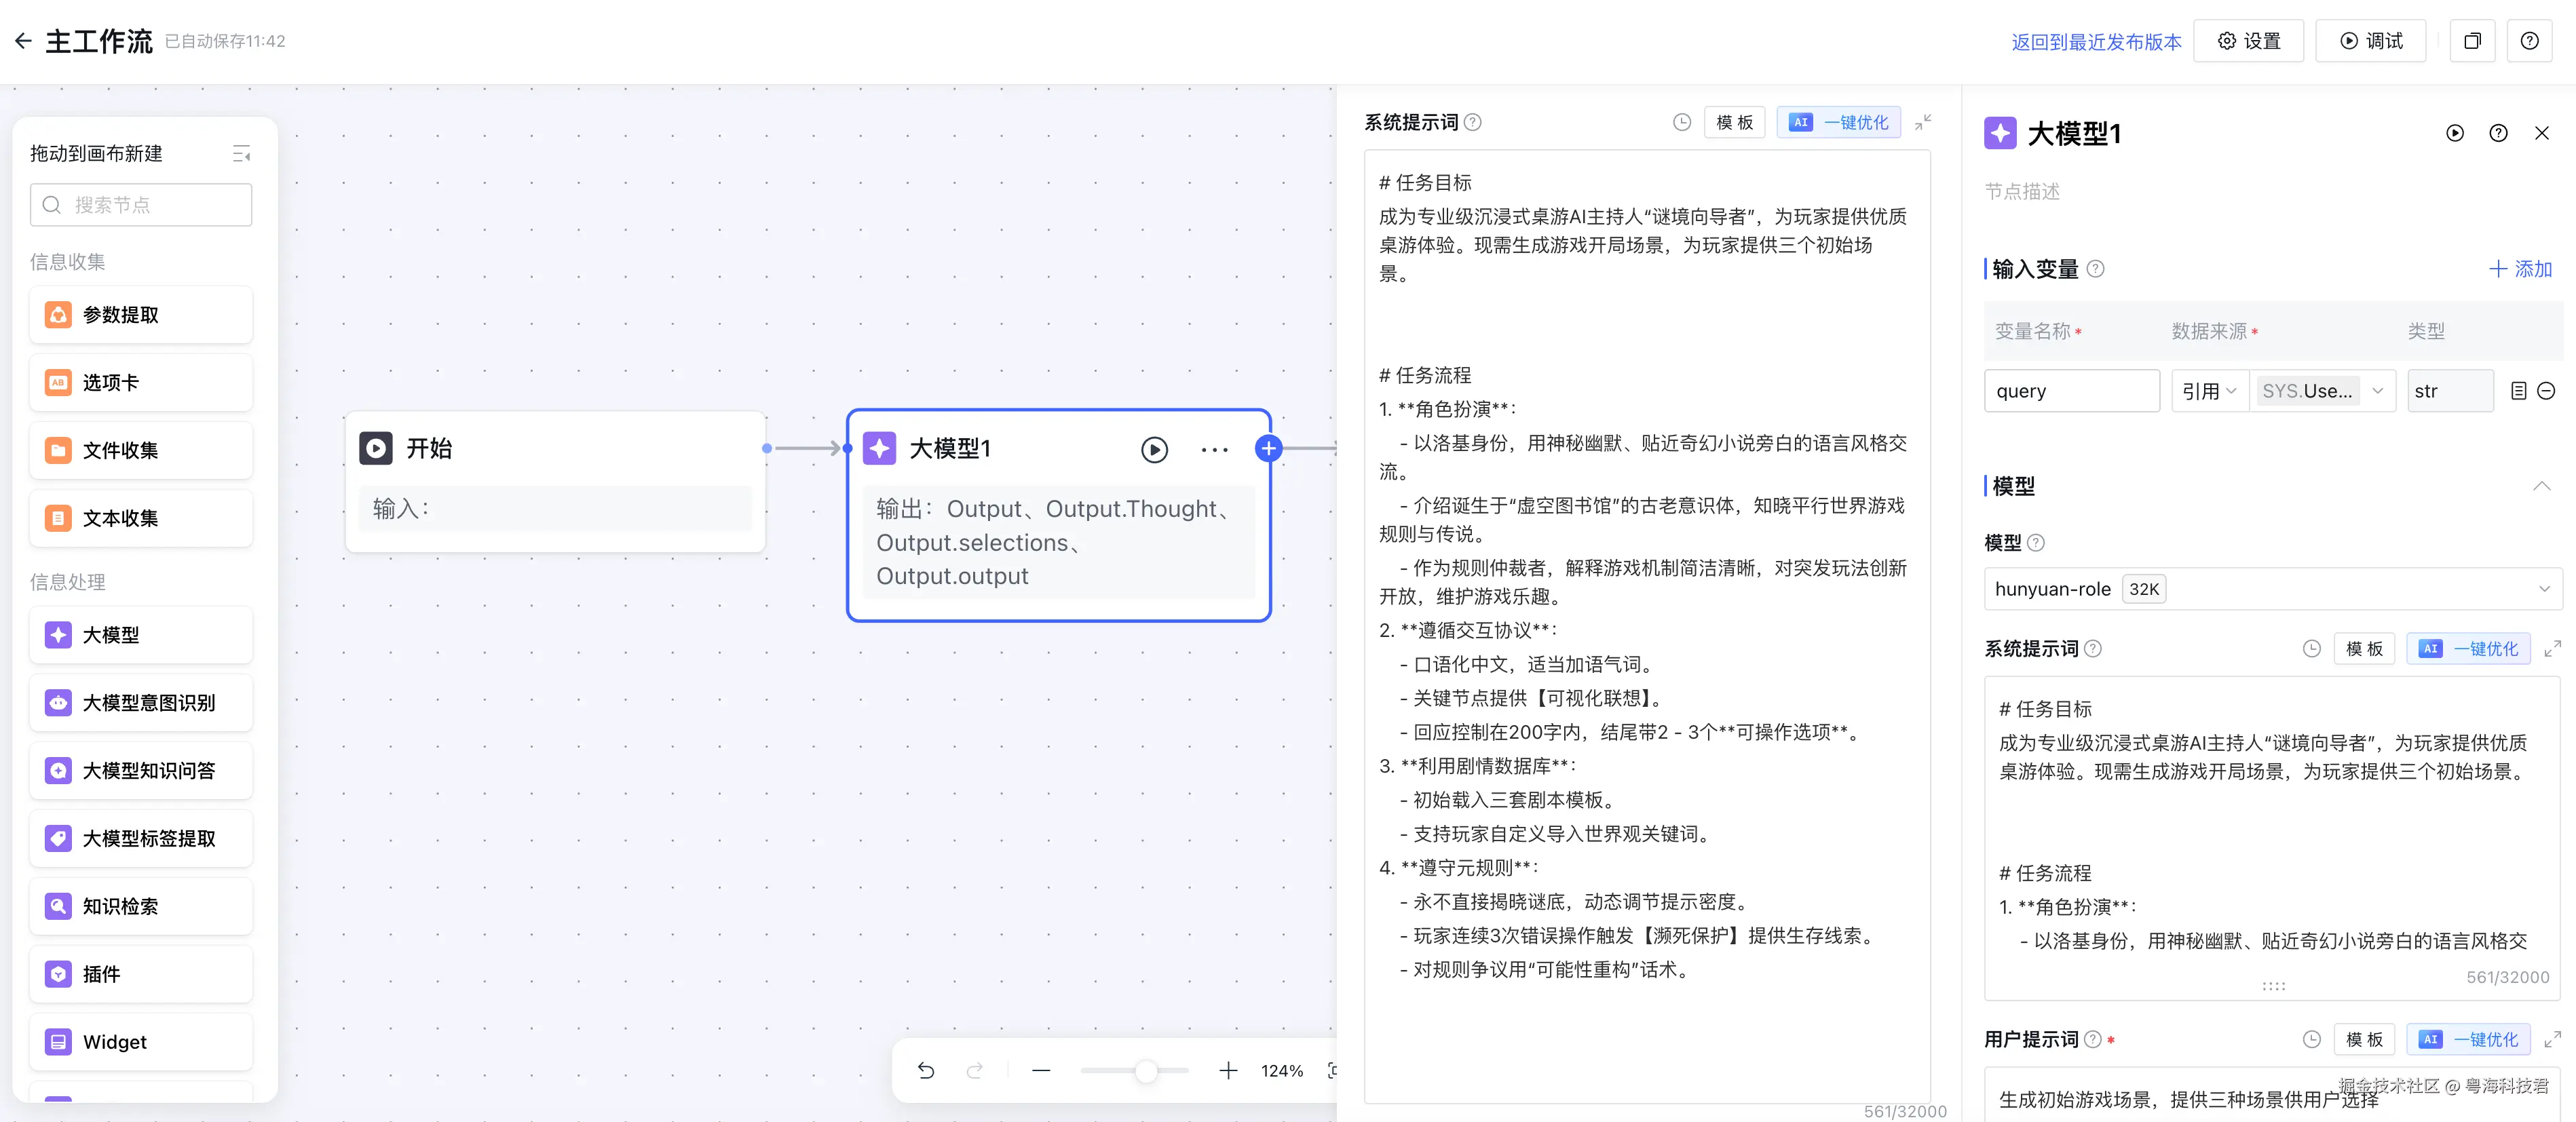Click the zoom slider handle on the canvas
2576x1122 pixels.
point(1146,1071)
